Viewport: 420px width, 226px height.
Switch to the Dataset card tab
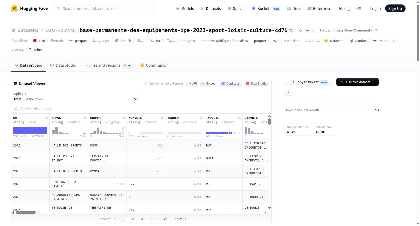tap(29, 65)
